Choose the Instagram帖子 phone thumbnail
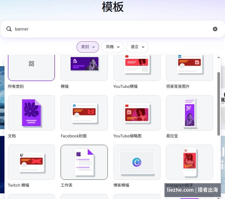225x199 pixels. coord(190,162)
